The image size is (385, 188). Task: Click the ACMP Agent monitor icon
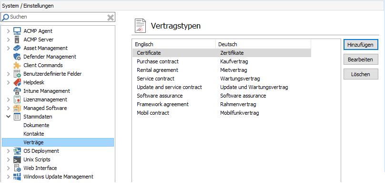(17, 31)
